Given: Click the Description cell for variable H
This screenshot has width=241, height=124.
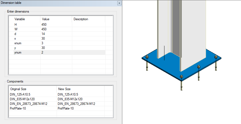Looking at the screenshot, I should (88, 25).
